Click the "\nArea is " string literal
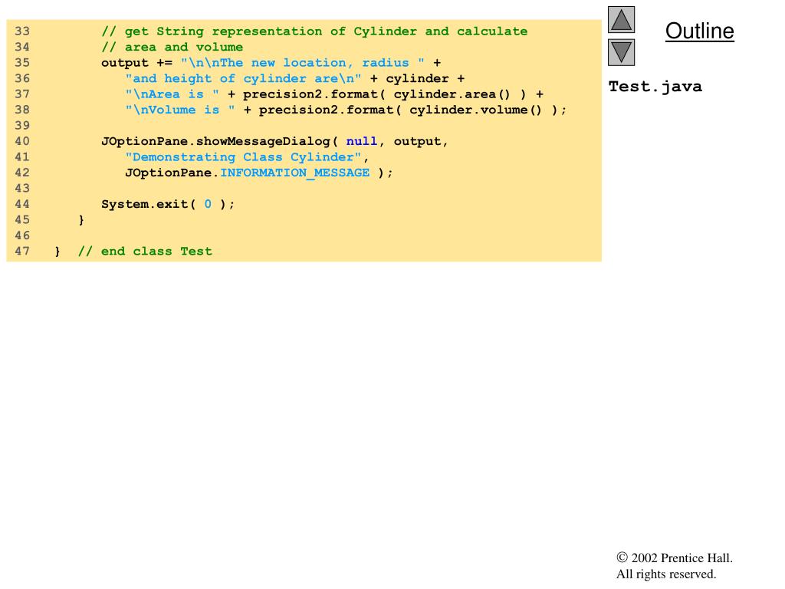Image resolution: width=785 pixels, height=589 pixels. (172, 94)
